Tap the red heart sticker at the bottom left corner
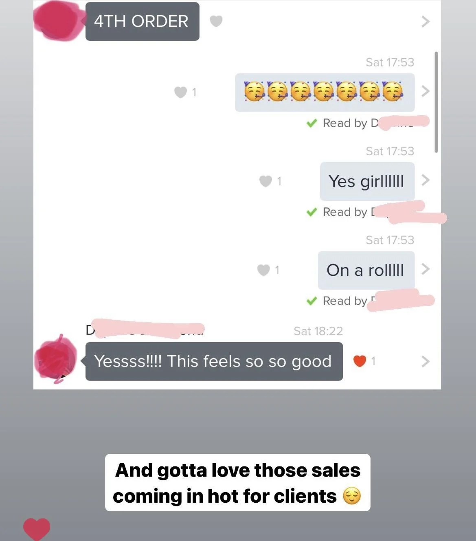Image resolution: width=476 pixels, height=541 pixels. (37, 529)
